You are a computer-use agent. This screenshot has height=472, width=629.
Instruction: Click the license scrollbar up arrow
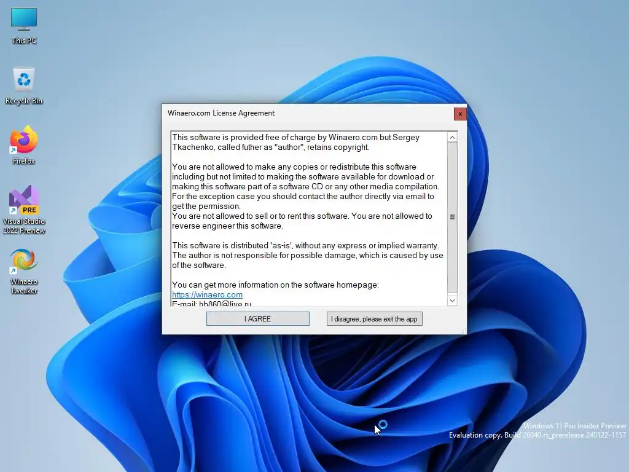pos(452,137)
